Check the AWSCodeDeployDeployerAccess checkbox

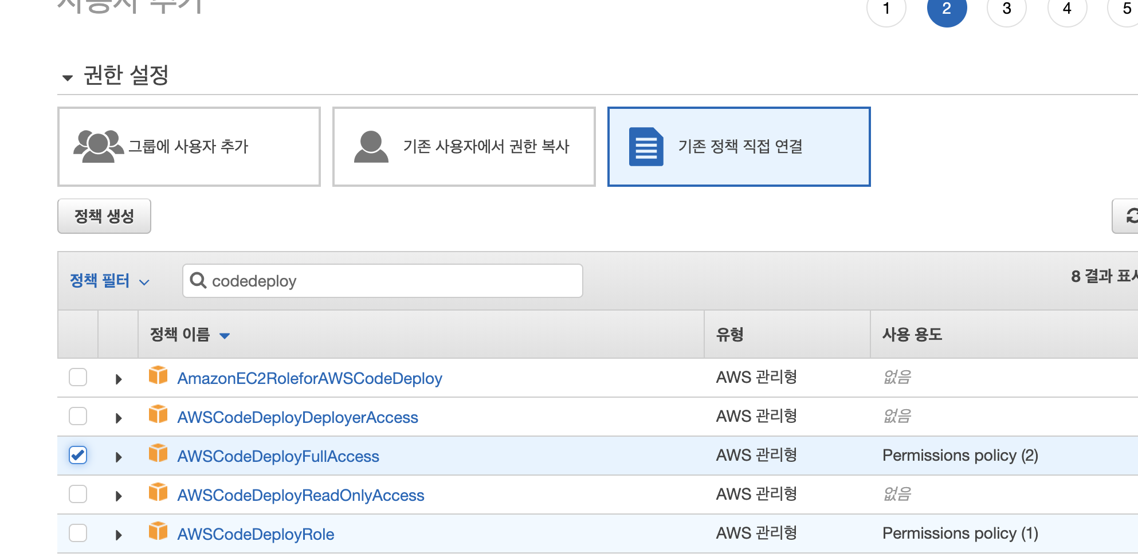78,416
